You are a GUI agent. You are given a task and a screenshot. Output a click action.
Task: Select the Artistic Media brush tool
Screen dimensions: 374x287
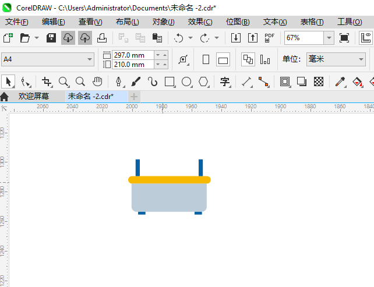pyautogui.click(x=136, y=82)
